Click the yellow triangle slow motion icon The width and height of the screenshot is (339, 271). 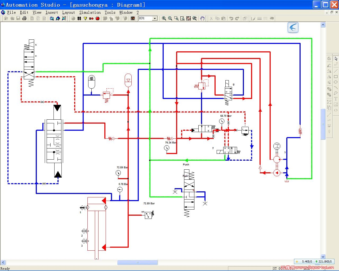(x=85, y=18)
